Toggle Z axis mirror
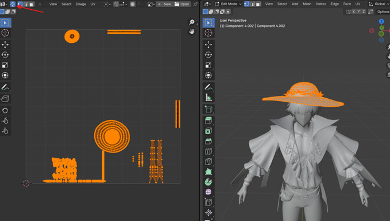This screenshot has height=221, width=390. tap(364, 11)
